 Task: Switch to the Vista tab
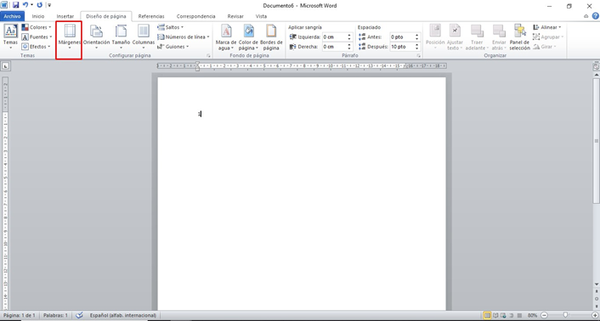(x=261, y=16)
